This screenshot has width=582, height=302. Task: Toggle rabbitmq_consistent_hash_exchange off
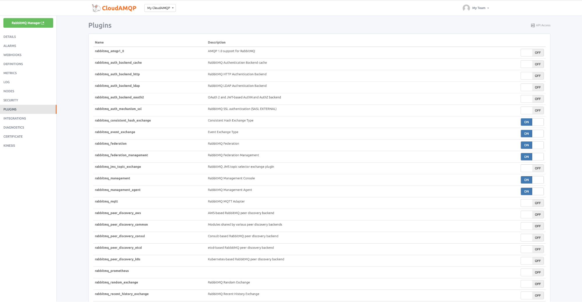pyautogui.click(x=532, y=122)
